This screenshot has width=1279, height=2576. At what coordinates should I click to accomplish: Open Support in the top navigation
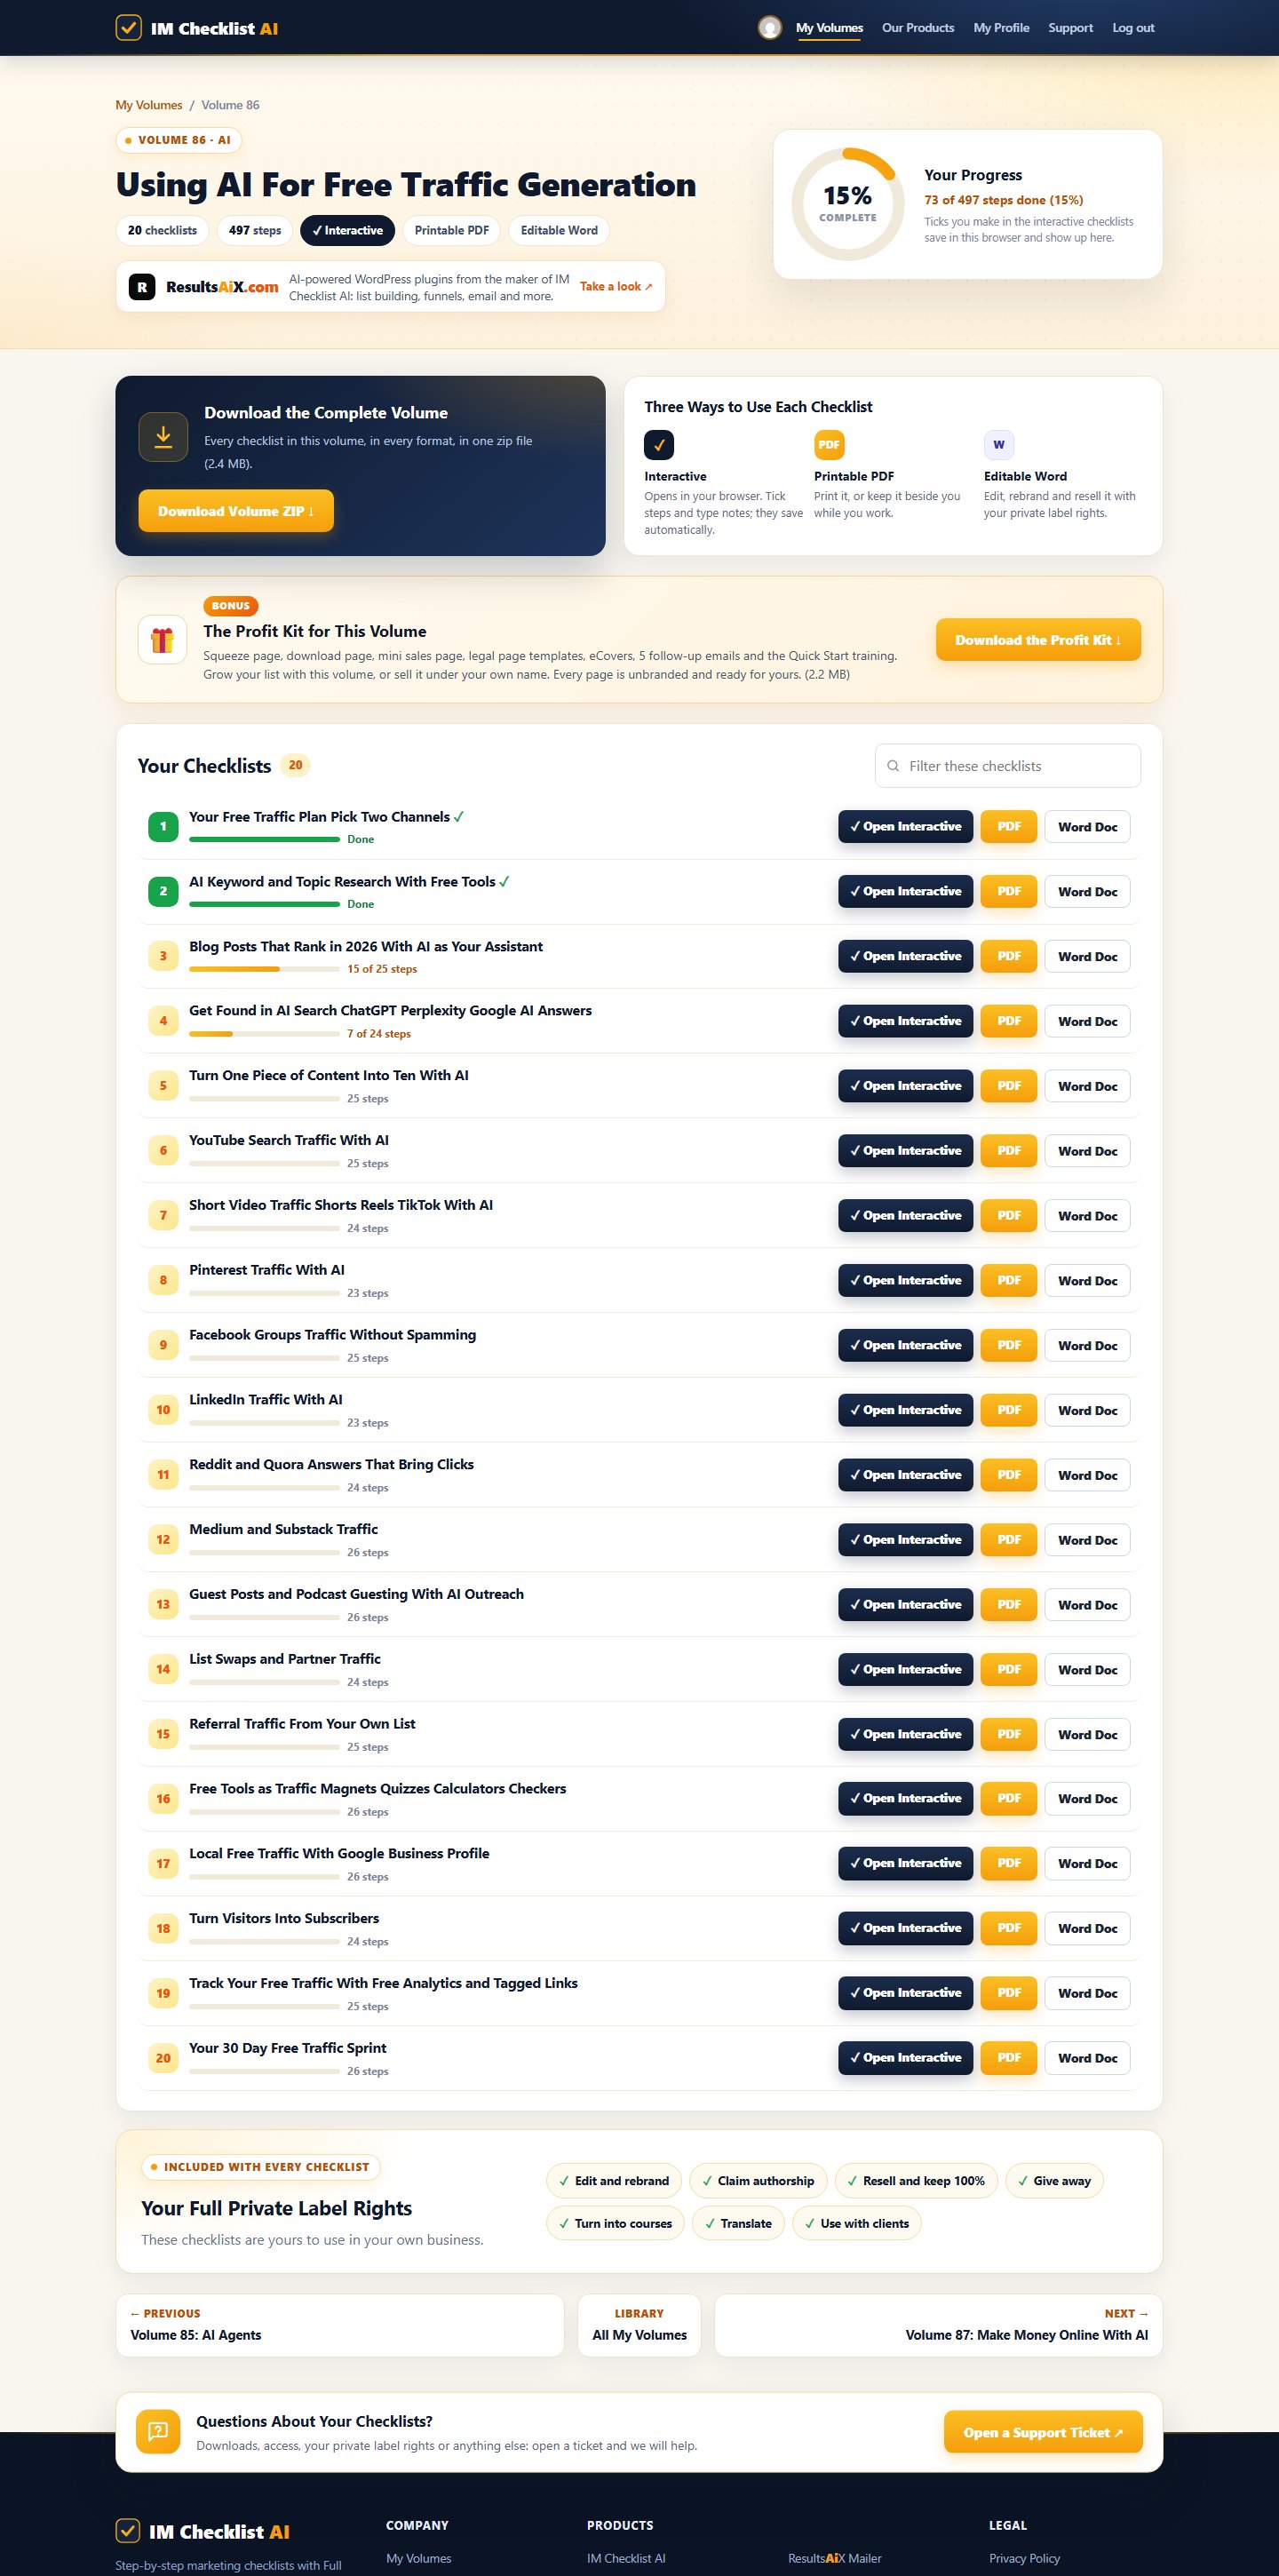tap(1070, 28)
